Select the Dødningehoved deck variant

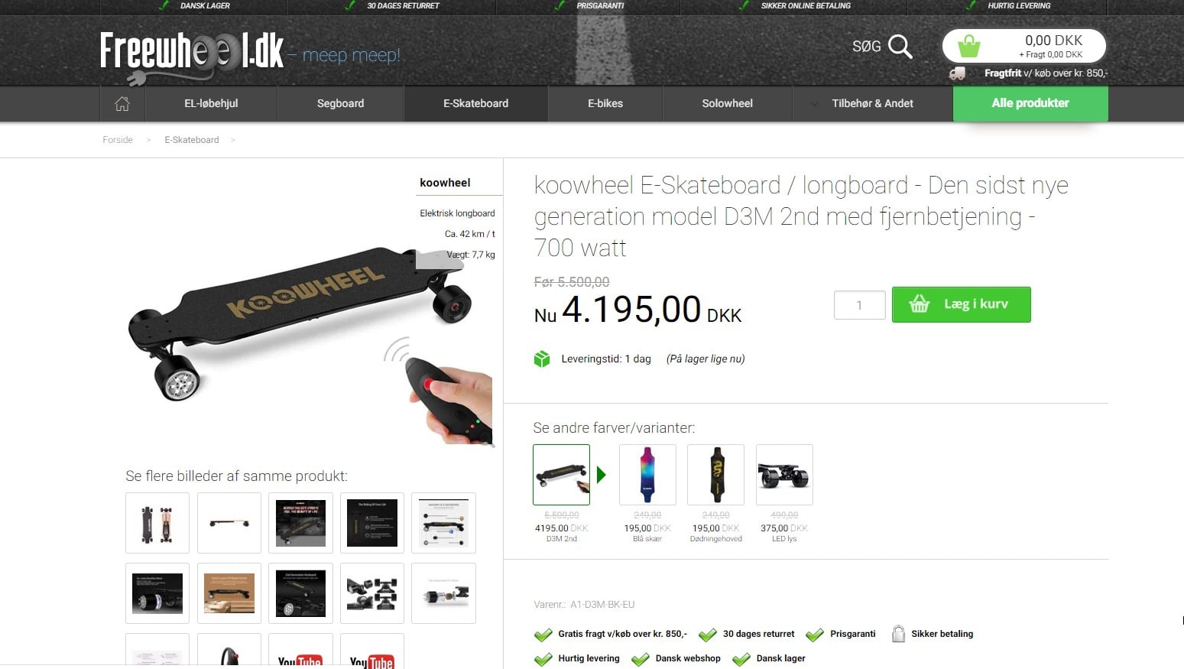pos(716,475)
